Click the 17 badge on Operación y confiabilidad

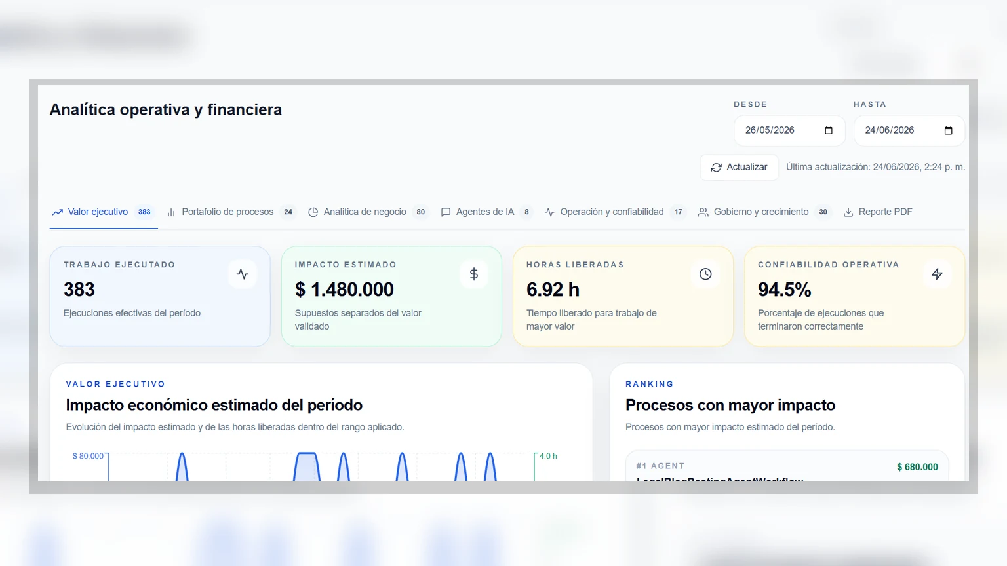678,212
